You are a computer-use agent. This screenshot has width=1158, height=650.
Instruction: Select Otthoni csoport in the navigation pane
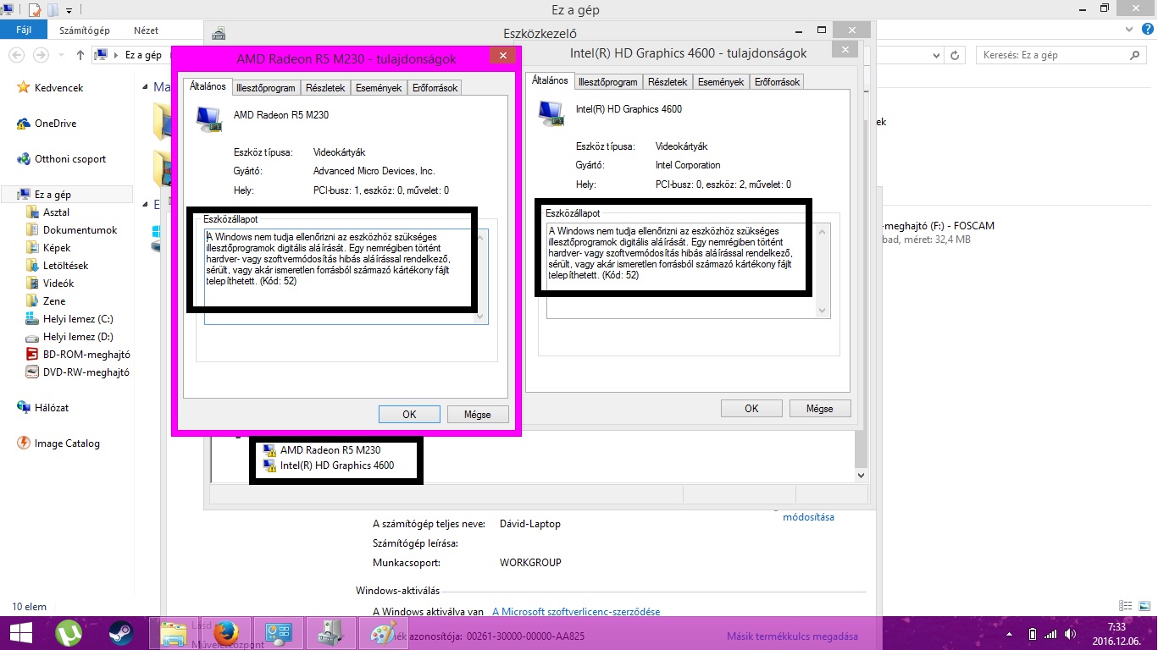click(x=69, y=158)
